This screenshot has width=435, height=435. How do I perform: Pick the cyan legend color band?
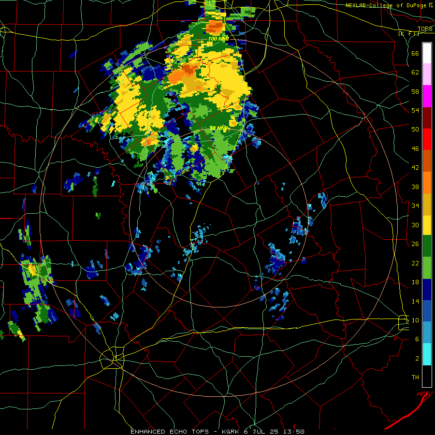(427, 354)
